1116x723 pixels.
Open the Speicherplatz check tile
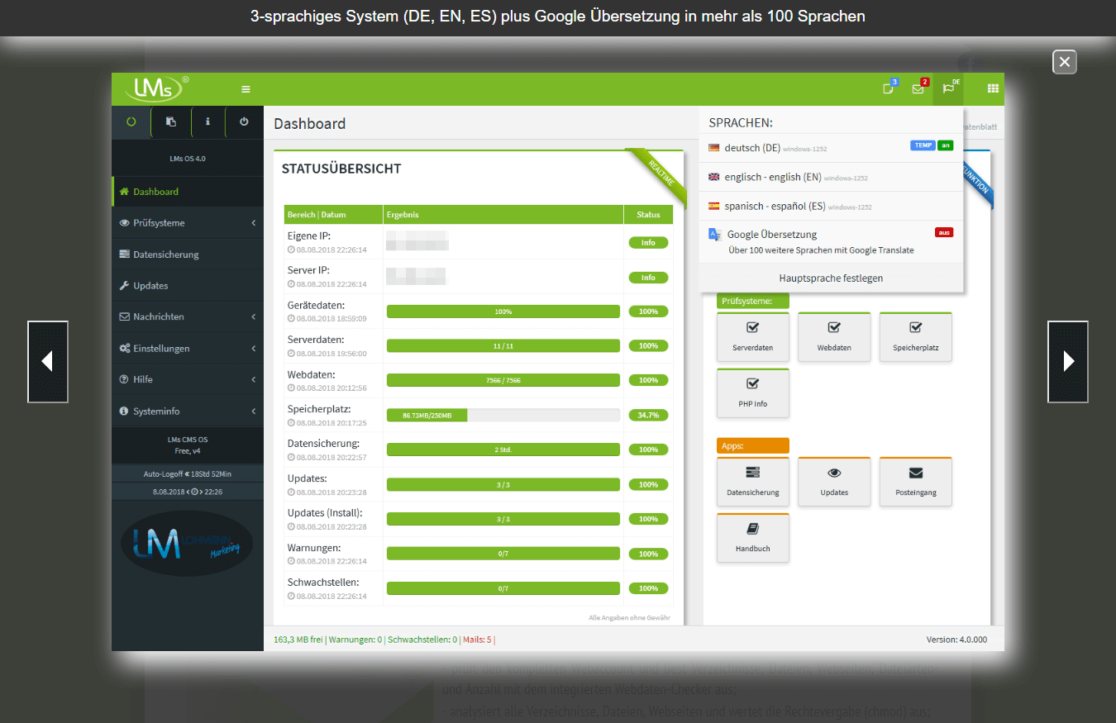tap(915, 337)
